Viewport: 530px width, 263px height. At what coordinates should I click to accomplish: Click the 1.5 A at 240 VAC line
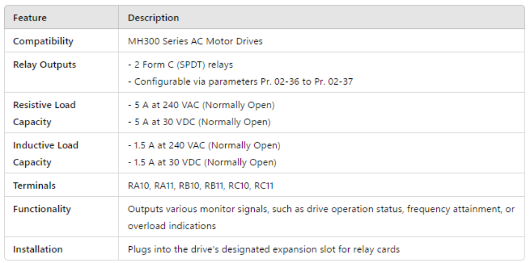204,145
